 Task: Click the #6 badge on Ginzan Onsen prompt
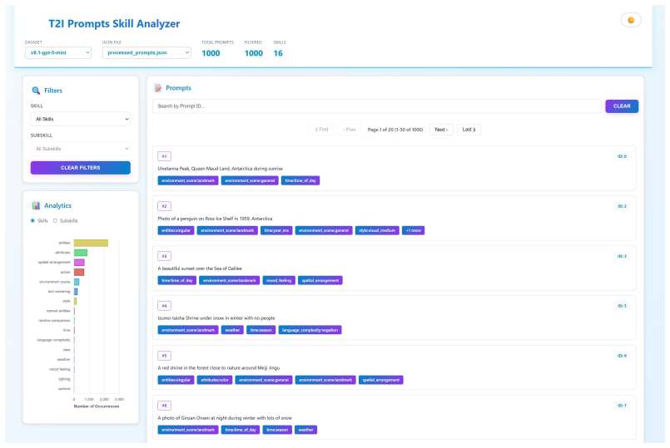tap(164, 406)
